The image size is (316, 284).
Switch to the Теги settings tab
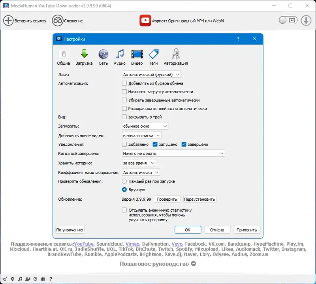click(x=153, y=57)
